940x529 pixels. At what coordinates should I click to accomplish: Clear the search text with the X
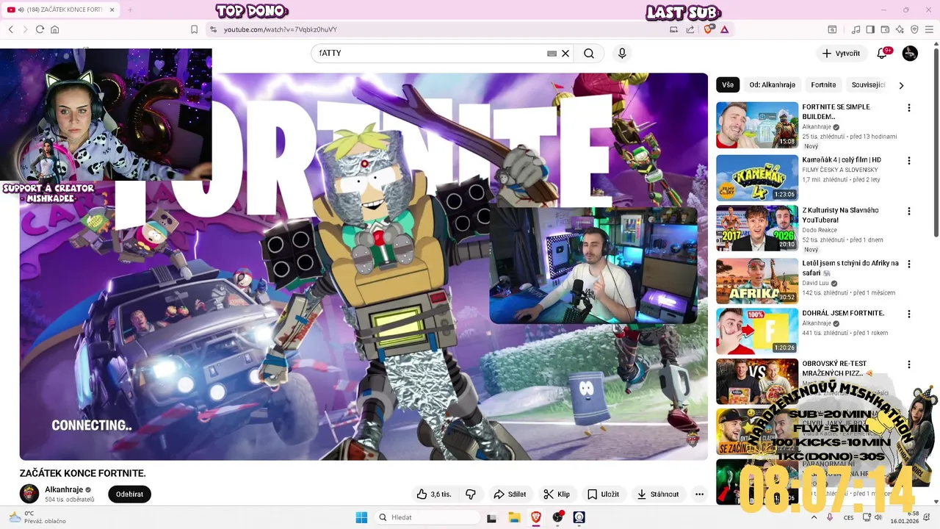coord(565,54)
